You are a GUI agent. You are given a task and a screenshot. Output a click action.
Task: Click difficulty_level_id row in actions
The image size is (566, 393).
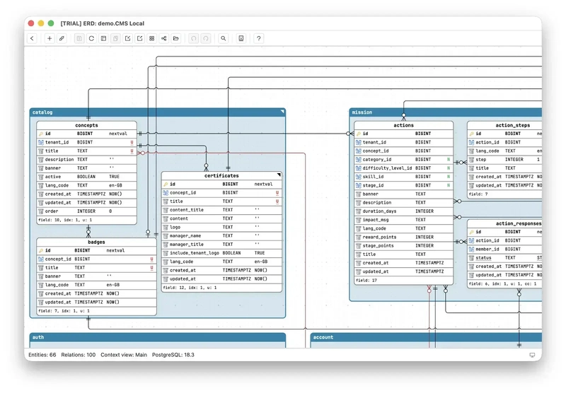pyautogui.click(x=403, y=168)
